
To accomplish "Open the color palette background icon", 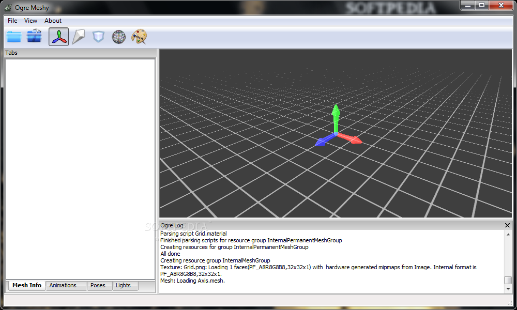I will (x=139, y=36).
